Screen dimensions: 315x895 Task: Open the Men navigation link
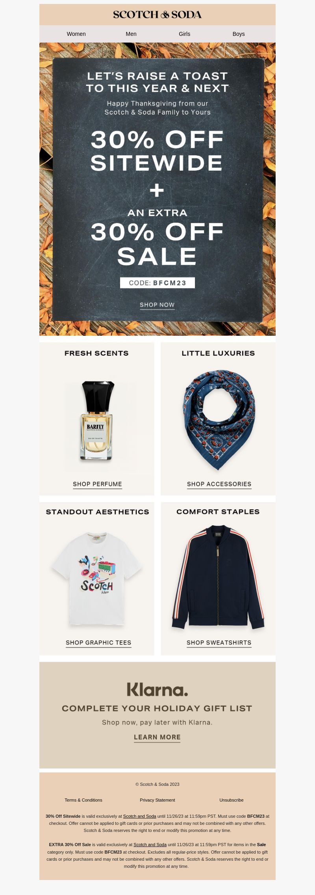tap(131, 34)
